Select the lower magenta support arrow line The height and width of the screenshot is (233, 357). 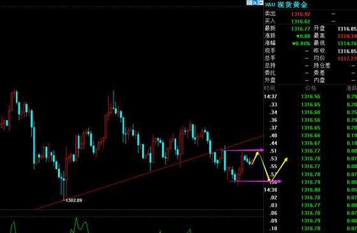(x=256, y=181)
